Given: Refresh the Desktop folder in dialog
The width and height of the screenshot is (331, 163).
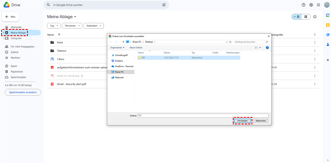Looking at the screenshot, I should tap(231, 42).
